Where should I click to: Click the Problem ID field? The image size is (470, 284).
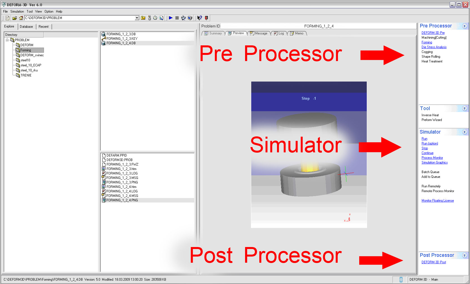tap(319, 26)
